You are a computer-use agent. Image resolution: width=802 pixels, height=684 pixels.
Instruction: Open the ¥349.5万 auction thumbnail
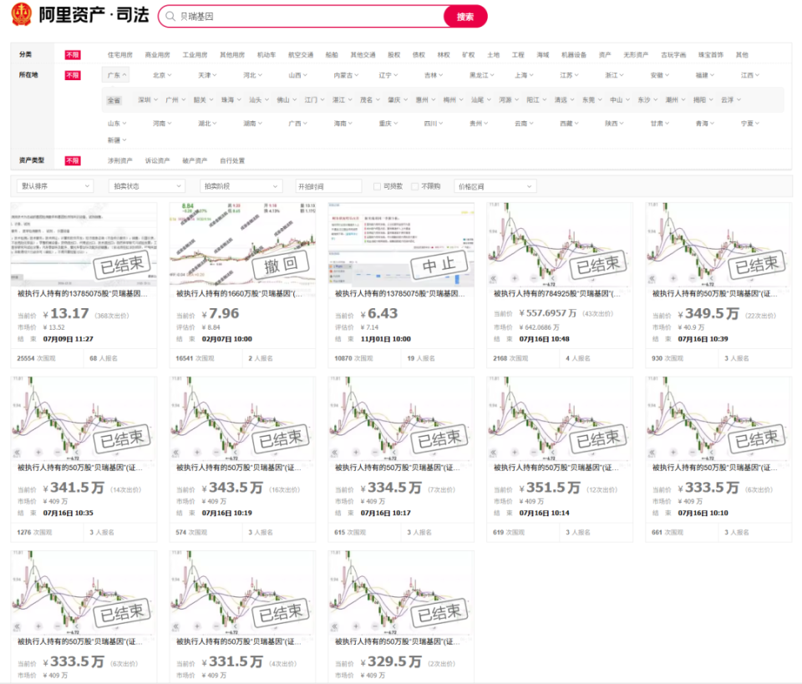point(718,245)
